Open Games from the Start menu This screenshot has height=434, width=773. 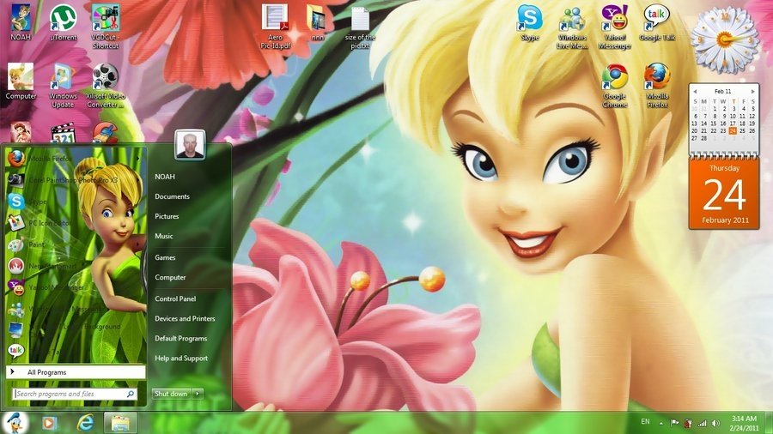coord(165,257)
